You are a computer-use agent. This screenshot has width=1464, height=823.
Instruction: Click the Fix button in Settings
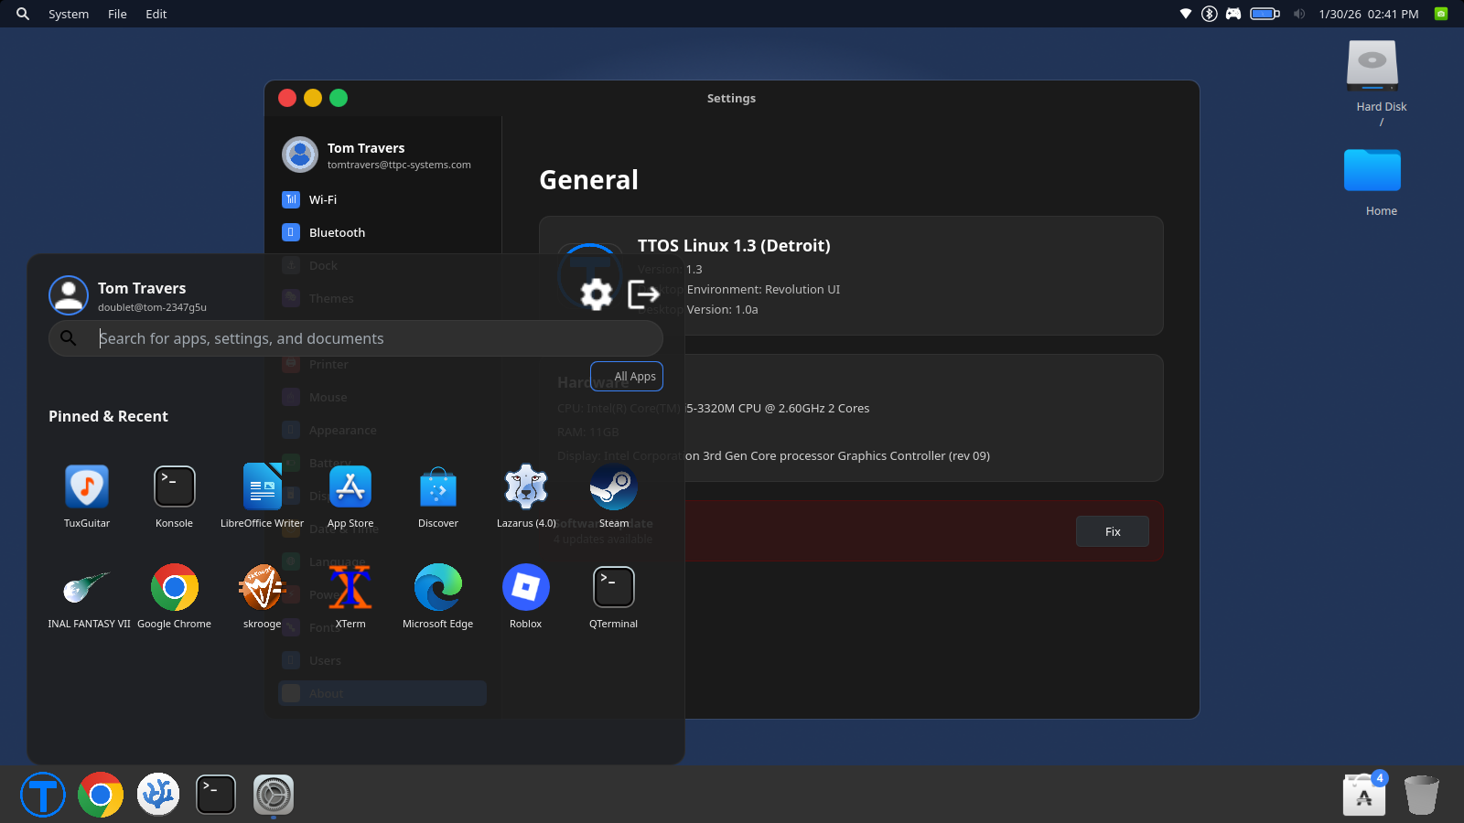click(x=1113, y=531)
